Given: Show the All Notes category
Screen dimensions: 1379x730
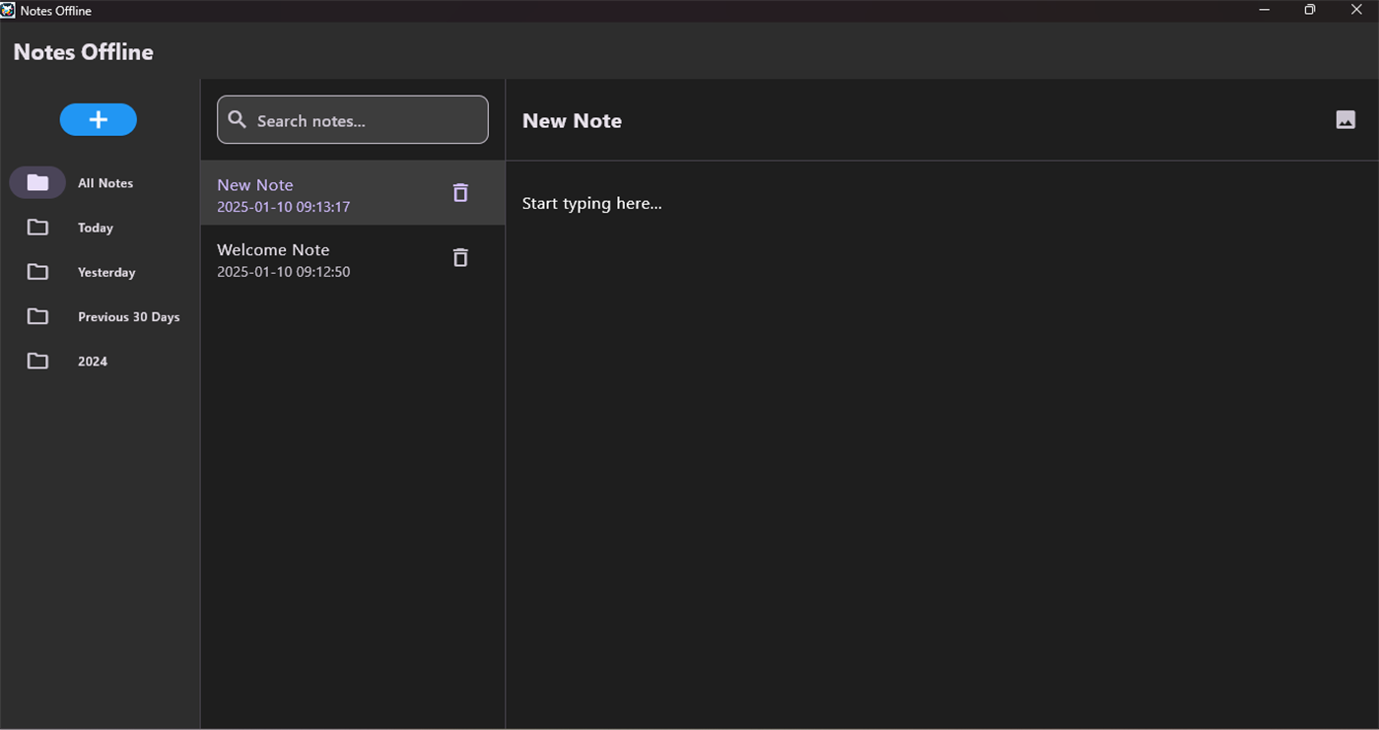Looking at the screenshot, I should [x=105, y=183].
